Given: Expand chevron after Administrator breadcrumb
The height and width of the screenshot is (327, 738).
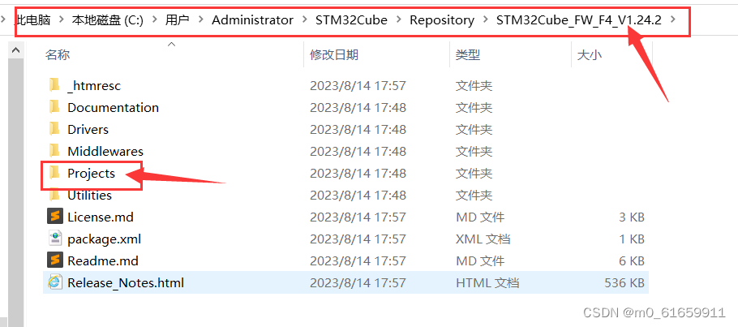Looking at the screenshot, I should [x=304, y=19].
